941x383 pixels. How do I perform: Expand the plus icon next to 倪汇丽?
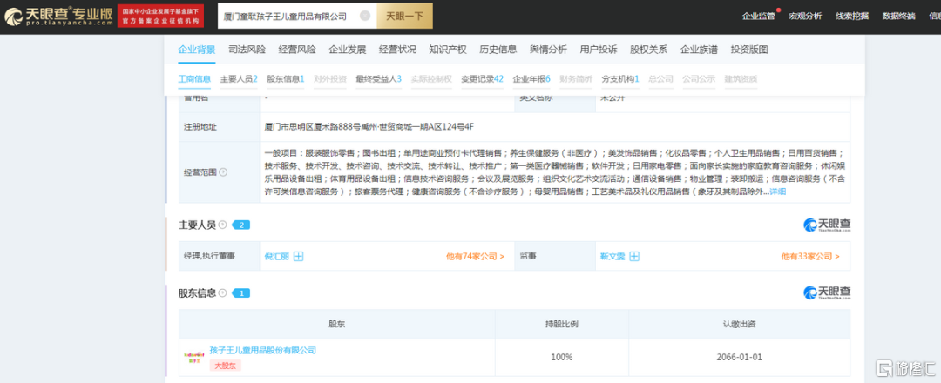coord(298,257)
